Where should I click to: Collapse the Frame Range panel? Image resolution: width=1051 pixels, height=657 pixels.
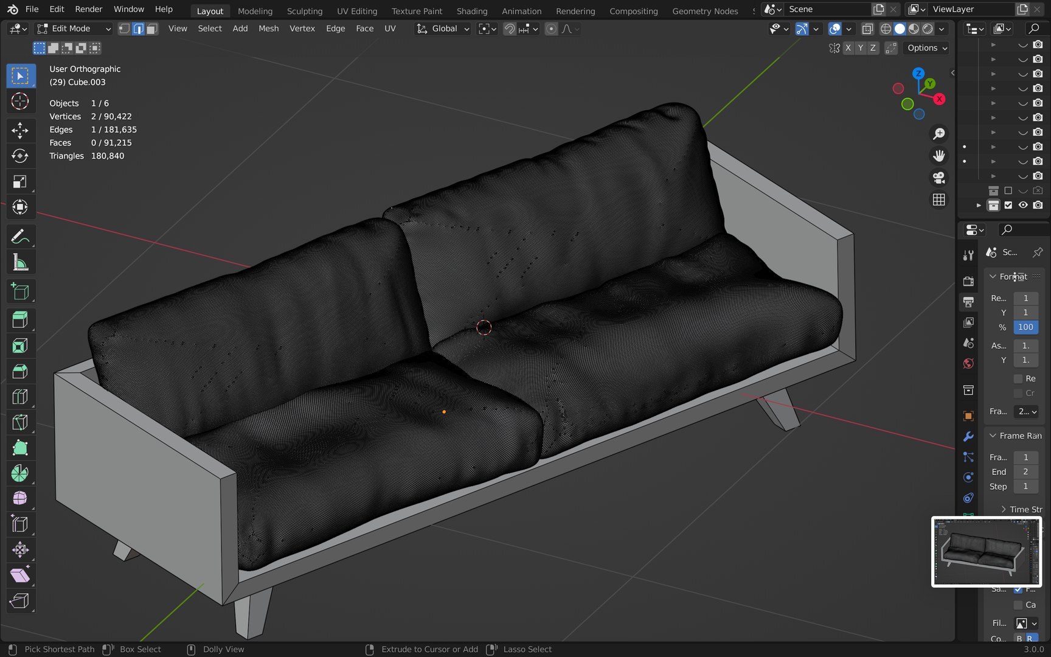[993, 436]
